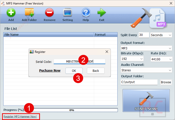Click the Add Folder toolbar label

29,20
